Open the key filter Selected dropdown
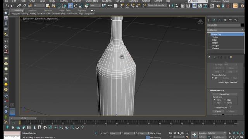The width and height of the screenshot is (248, 139). 217,133
